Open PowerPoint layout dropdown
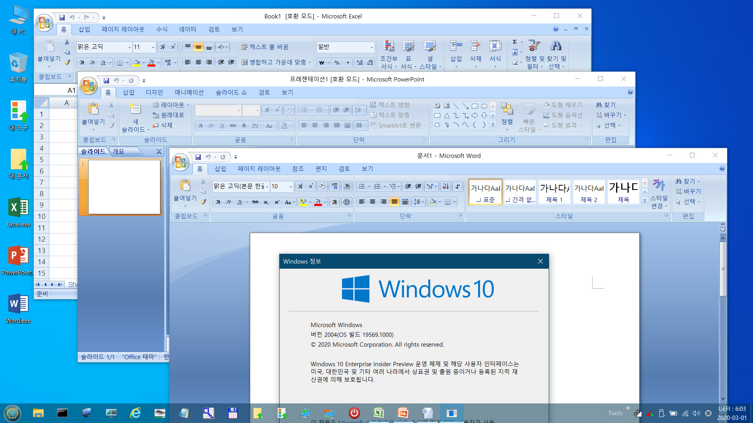753x423 pixels. point(171,105)
